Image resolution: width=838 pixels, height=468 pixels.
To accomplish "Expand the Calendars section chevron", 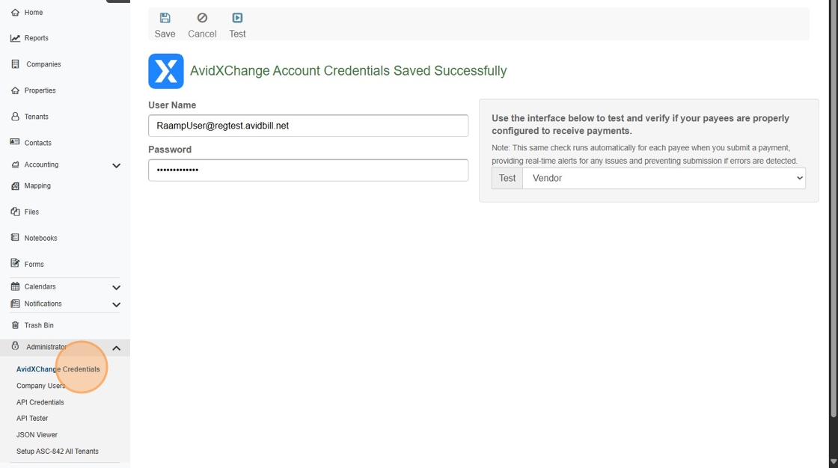I will 116,287.
